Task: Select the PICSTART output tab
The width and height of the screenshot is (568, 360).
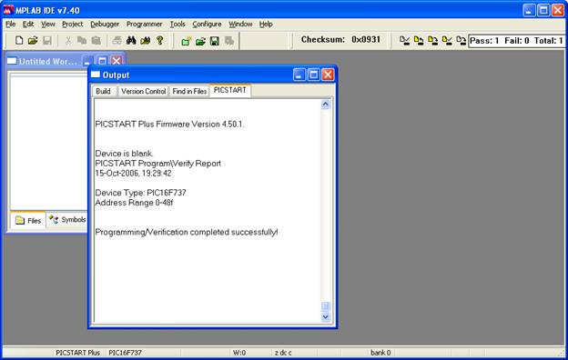Action: [x=230, y=90]
